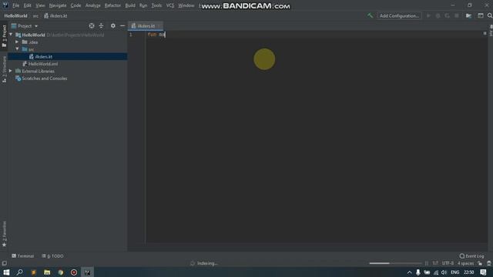
Task: Click the indexing progress bar
Action: pyautogui.click(x=395, y=263)
